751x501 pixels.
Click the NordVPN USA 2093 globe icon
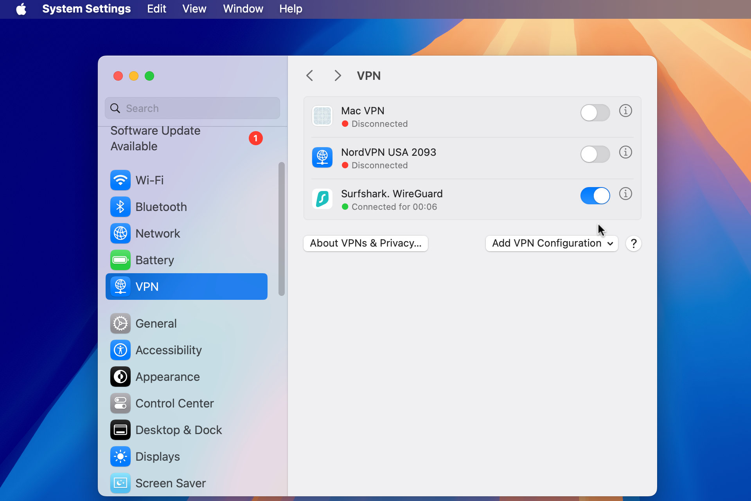323,157
